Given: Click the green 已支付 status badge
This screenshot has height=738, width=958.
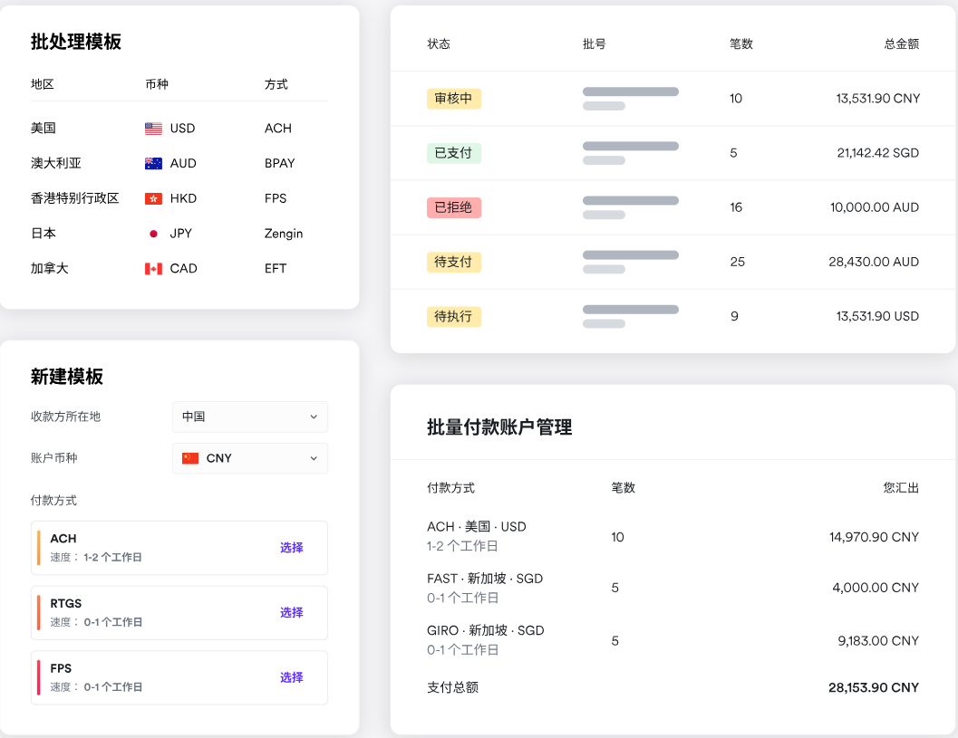Looking at the screenshot, I should pos(453,153).
